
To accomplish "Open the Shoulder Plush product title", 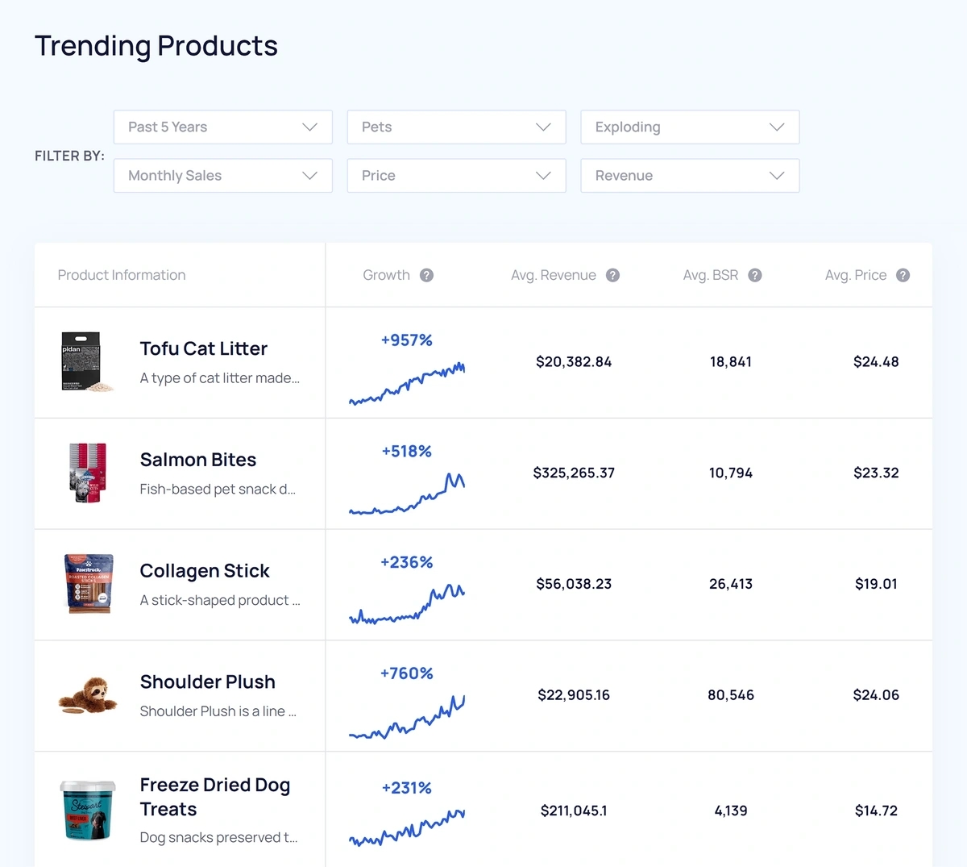I will pyautogui.click(x=208, y=682).
